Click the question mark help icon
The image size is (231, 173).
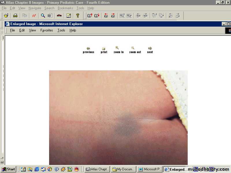click(x=77, y=16)
